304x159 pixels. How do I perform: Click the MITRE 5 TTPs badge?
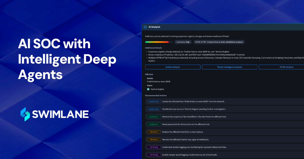pos(219,42)
